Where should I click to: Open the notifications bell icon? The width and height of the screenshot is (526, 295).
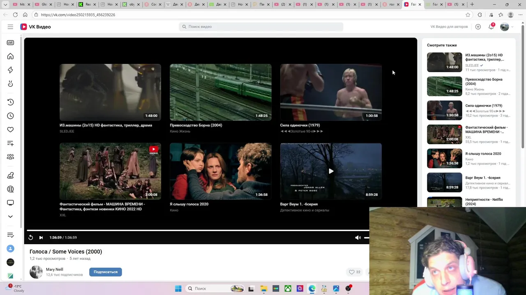pyautogui.click(x=491, y=27)
